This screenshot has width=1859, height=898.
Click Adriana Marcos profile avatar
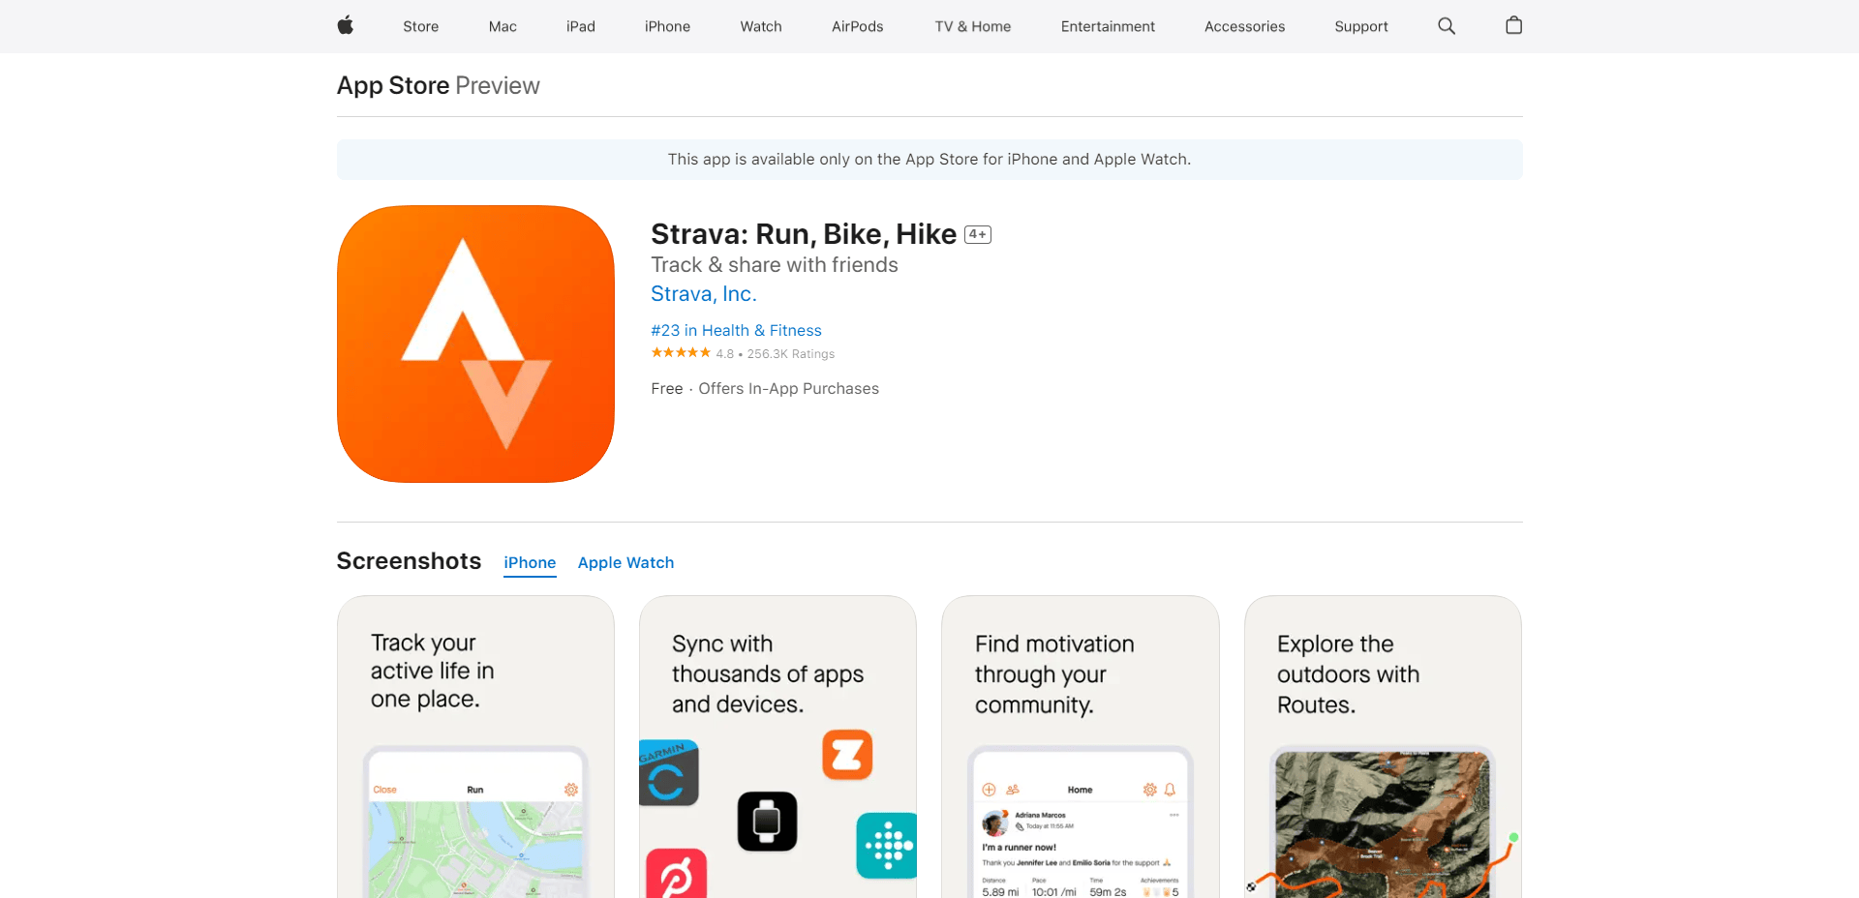(x=995, y=823)
